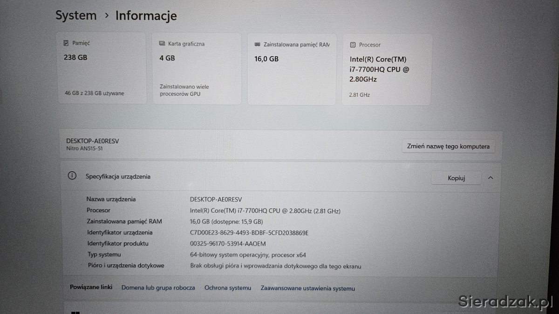Click the Zainstalowana pamięć RAM icon
The image size is (559, 314).
pyautogui.click(x=258, y=45)
